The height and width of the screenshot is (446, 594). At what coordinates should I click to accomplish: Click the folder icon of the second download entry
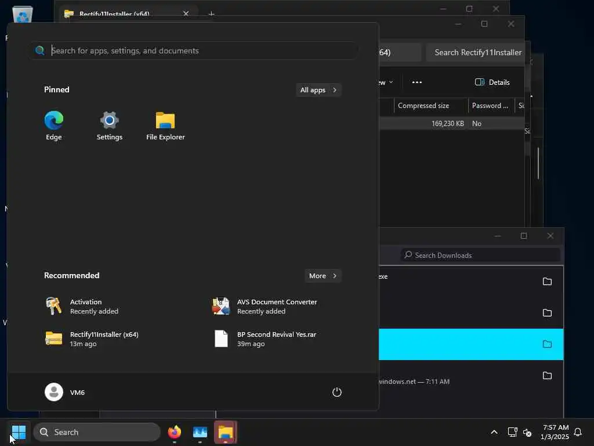pyautogui.click(x=547, y=313)
